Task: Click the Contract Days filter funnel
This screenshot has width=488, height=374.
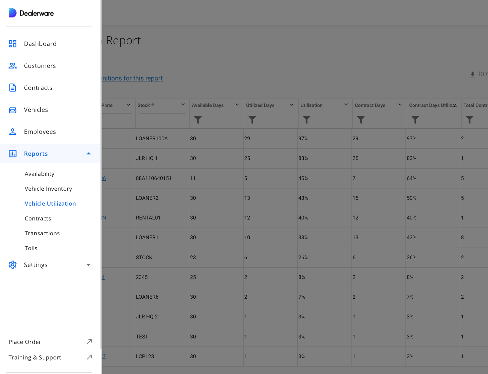Action: pos(361,120)
